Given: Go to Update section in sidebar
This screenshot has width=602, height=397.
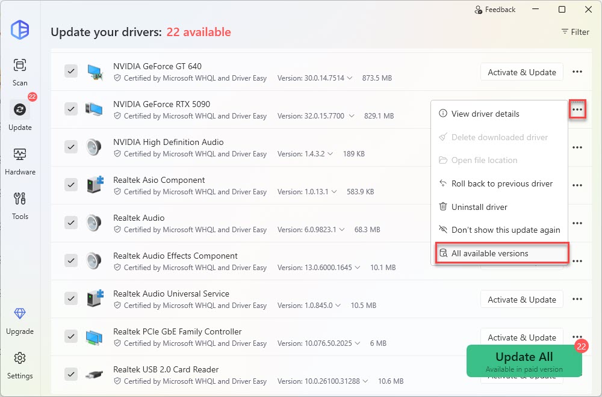Looking at the screenshot, I should (x=20, y=116).
